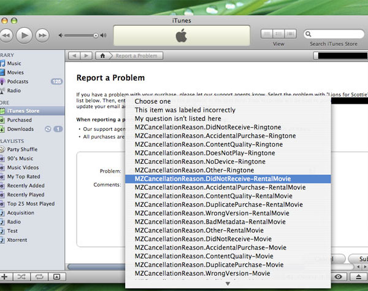Click the maximum volume speaker icon
The height and width of the screenshot is (291, 368).
(x=103, y=36)
